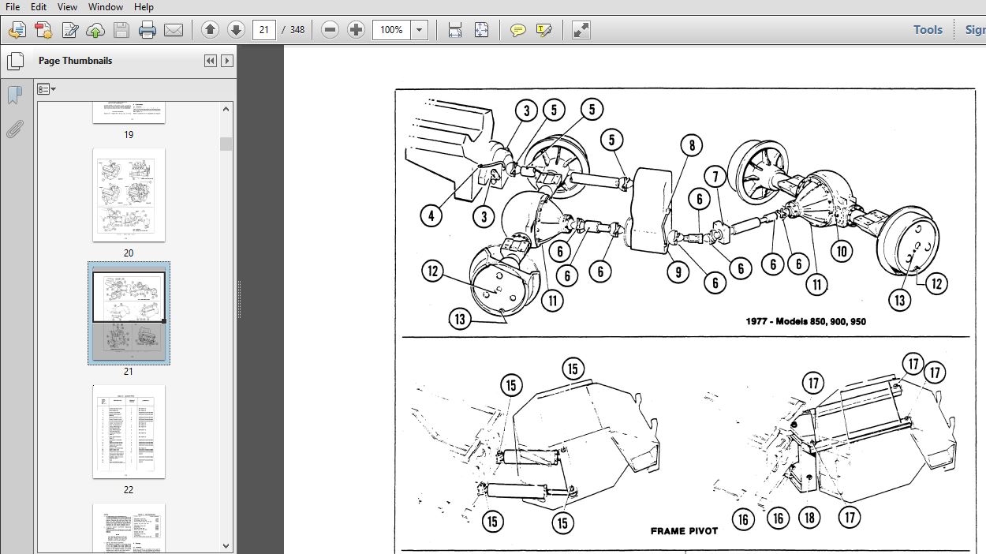
Task: Click the edit document pencil icon
Action: click(x=69, y=30)
